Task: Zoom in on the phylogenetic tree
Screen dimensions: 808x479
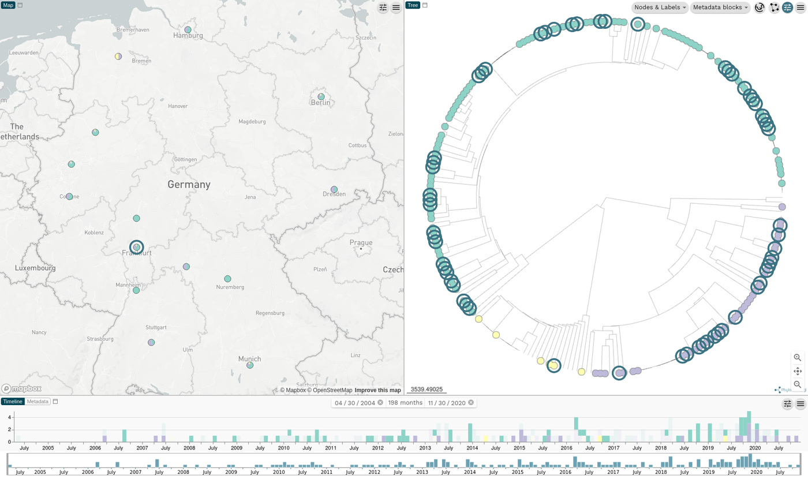Action: (798, 358)
